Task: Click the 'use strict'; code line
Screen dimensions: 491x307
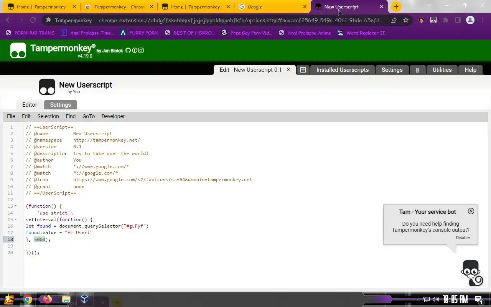Action: click(55, 213)
